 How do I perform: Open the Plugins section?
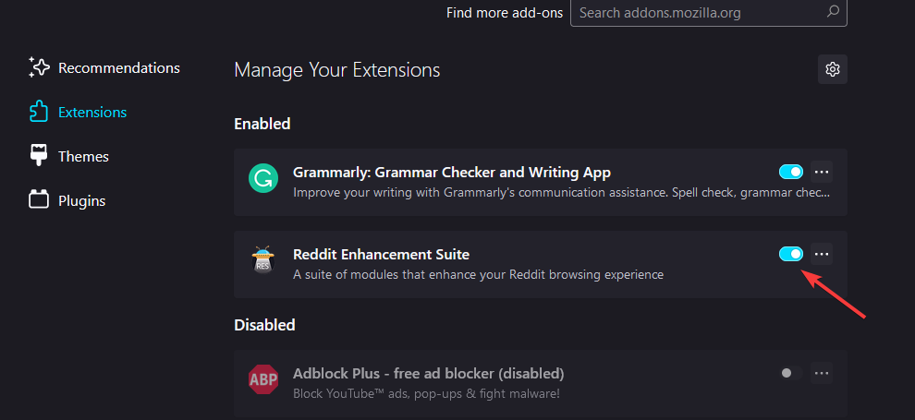point(81,200)
